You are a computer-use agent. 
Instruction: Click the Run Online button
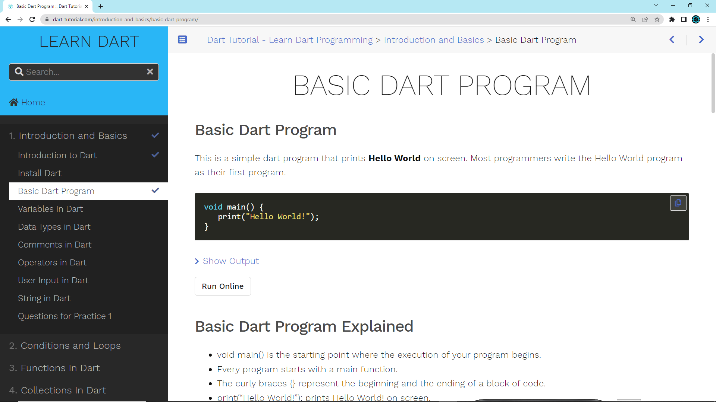[x=223, y=286]
